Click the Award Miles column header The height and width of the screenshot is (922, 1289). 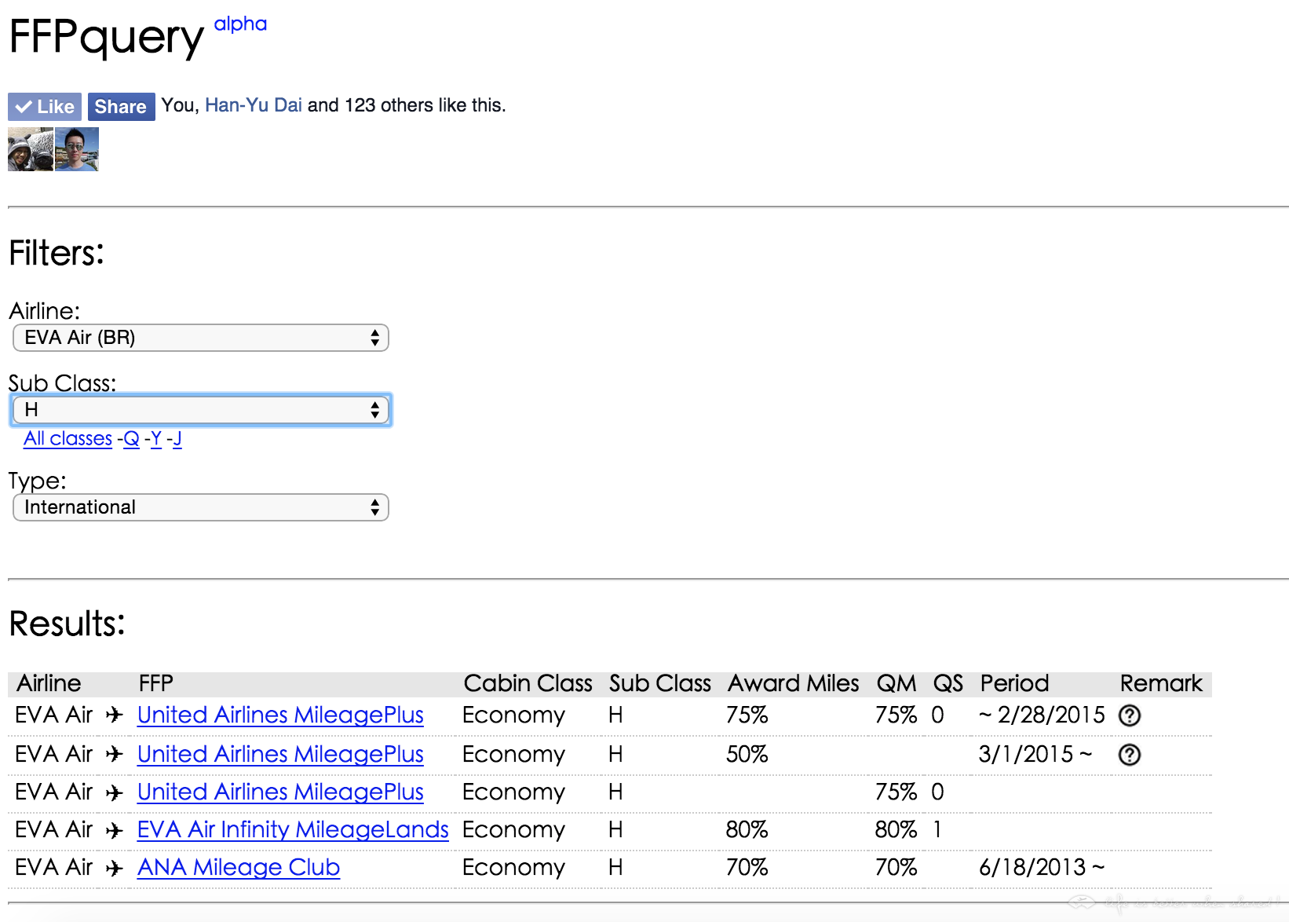[x=794, y=683]
